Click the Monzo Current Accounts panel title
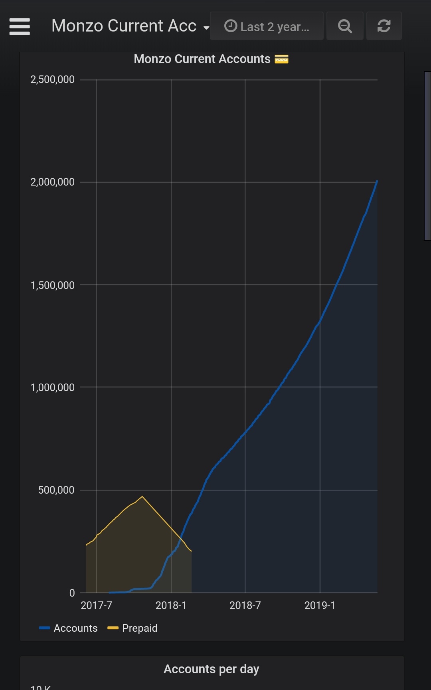The width and height of the screenshot is (431, 690). pos(211,59)
